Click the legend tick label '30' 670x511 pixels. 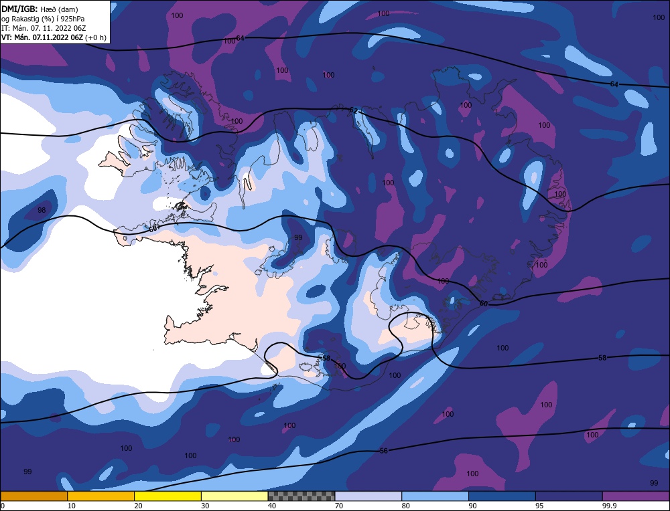coord(205,506)
